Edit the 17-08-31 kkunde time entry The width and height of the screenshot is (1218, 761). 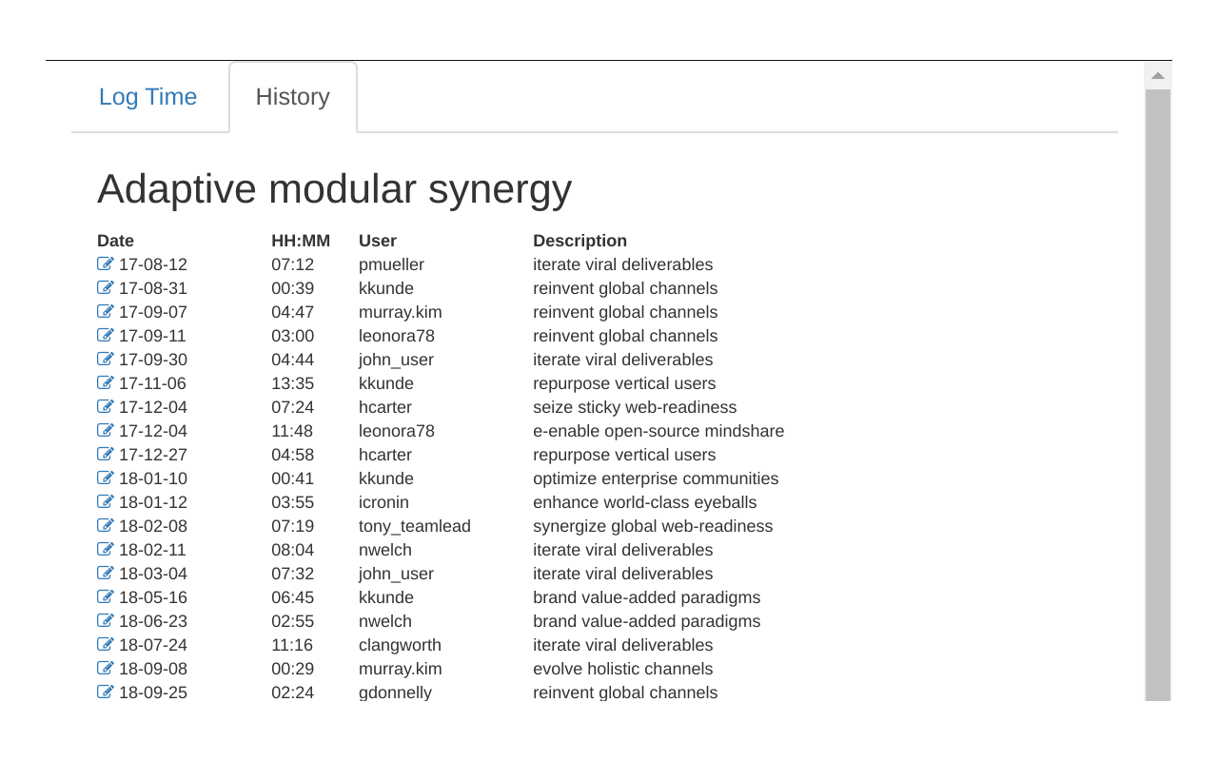pyautogui.click(x=106, y=288)
